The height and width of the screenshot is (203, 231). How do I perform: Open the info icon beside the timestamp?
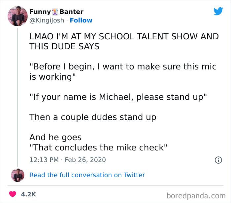218,160
